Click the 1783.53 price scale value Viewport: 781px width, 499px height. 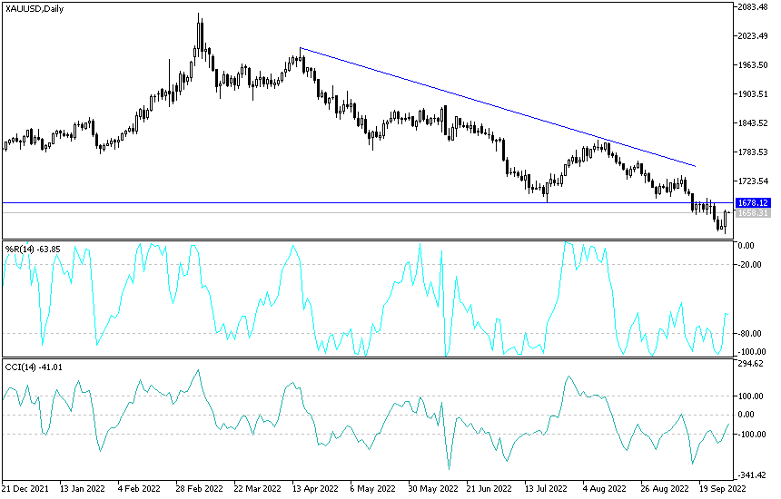(x=753, y=152)
